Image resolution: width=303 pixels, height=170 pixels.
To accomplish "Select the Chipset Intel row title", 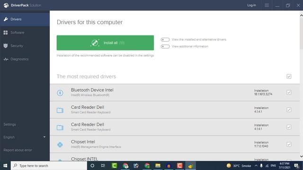I will click(x=83, y=142).
